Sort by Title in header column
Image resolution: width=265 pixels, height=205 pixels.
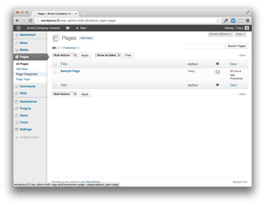[64, 64]
